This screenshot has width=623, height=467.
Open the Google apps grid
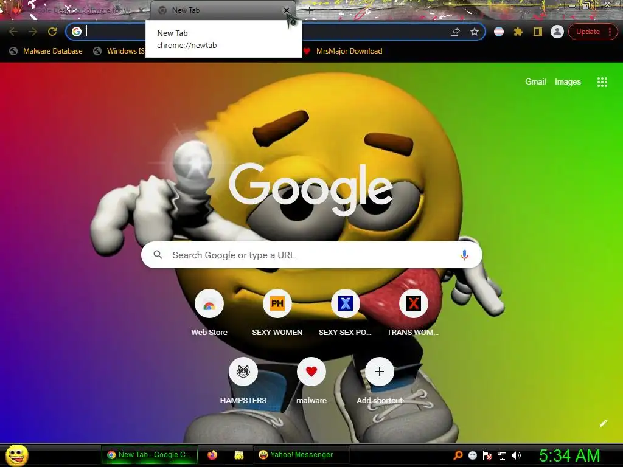(x=602, y=82)
